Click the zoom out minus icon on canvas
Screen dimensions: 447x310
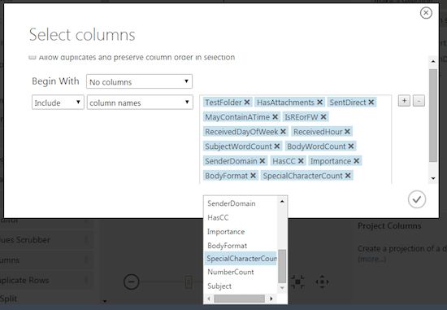pyautogui.click(x=132, y=282)
